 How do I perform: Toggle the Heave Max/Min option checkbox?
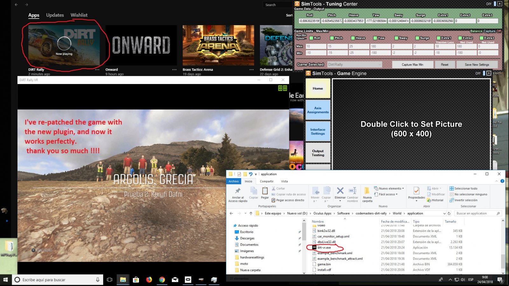click(x=353, y=38)
